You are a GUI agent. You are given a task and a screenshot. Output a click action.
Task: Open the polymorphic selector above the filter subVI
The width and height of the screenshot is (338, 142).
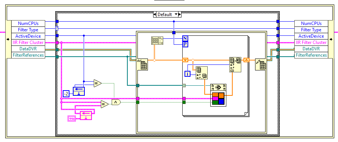coord(218,87)
